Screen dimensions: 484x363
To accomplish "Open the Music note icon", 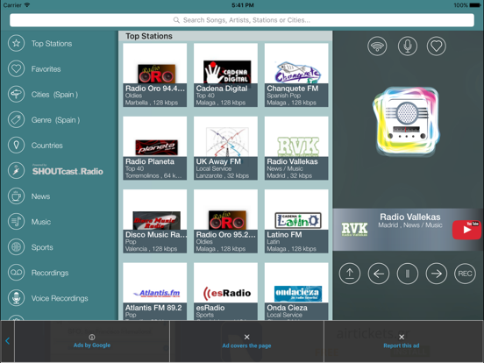I will pyautogui.click(x=16, y=222).
